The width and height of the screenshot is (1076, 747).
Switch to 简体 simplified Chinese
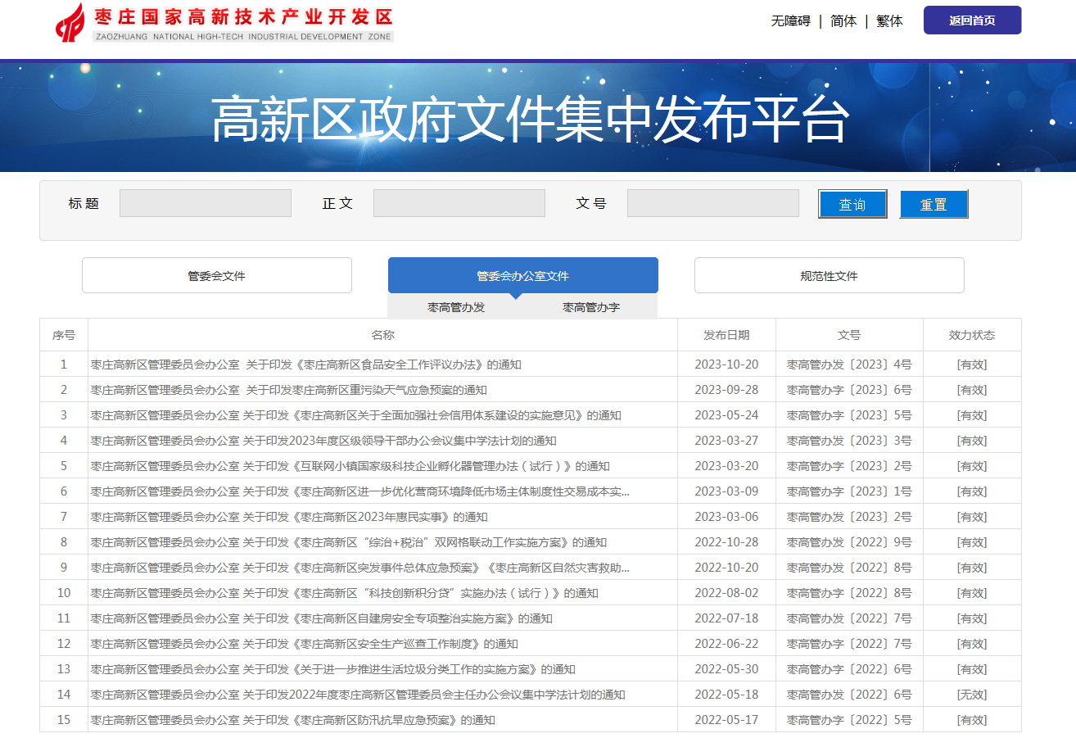click(x=843, y=21)
